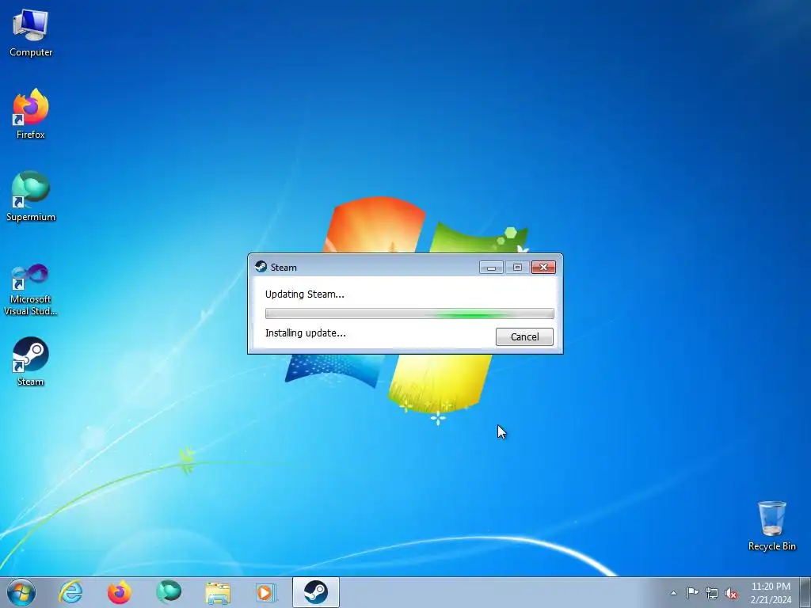This screenshot has width=811, height=608.
Task: Select the Firefox desktop shortcut
Action: [31, 114]
